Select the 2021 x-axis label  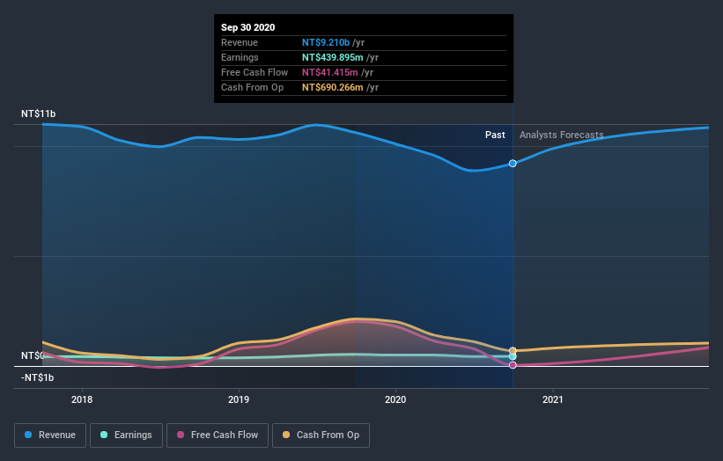(x=552, y=399)
